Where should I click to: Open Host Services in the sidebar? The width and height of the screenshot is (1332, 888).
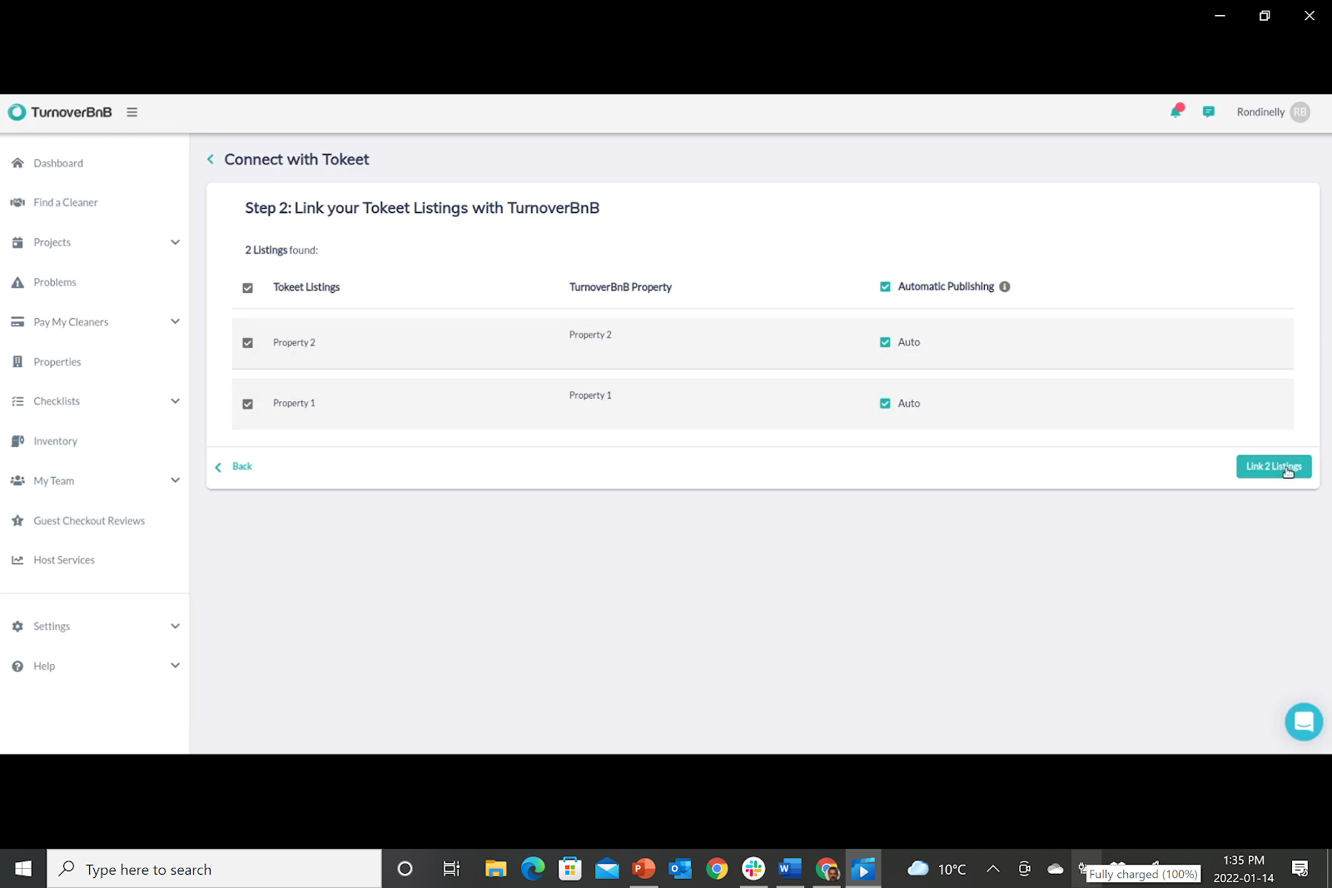click(x=64, y=560)
